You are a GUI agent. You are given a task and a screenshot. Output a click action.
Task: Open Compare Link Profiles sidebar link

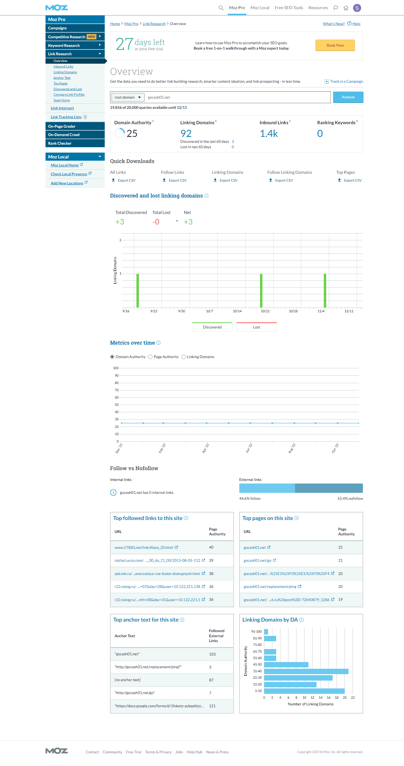[69, 95]
